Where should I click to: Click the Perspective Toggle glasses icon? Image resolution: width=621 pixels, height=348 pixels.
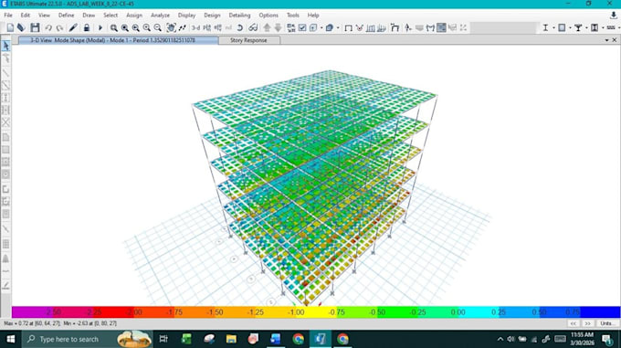point(253,27)
